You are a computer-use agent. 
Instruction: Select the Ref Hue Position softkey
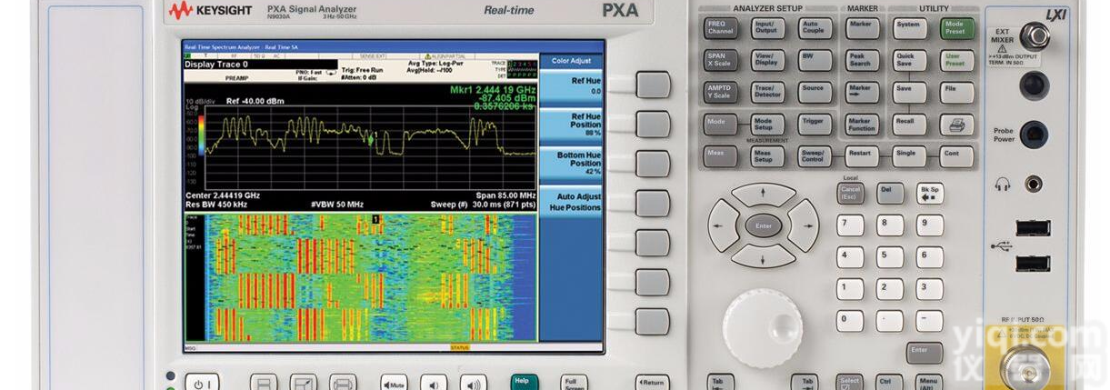point(572,125)
